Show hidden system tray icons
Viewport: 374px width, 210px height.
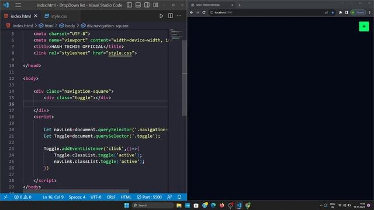tap(321, 205)
